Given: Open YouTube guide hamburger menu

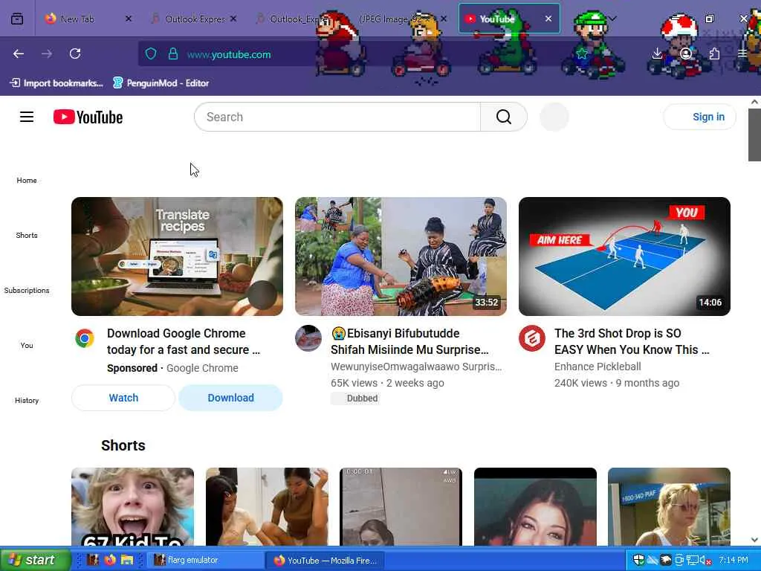Looking at the screenshot, I should coord(27,117).
